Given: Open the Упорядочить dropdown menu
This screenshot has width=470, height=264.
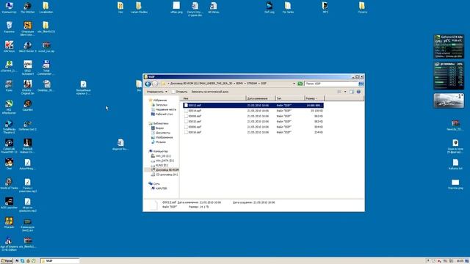Looking at the screenshot, I should [156, 92].
